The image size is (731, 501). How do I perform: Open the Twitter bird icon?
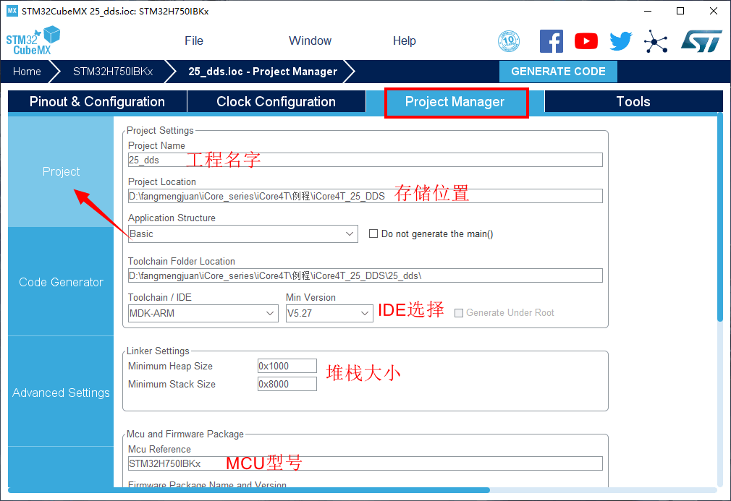[x=620, y=41]
